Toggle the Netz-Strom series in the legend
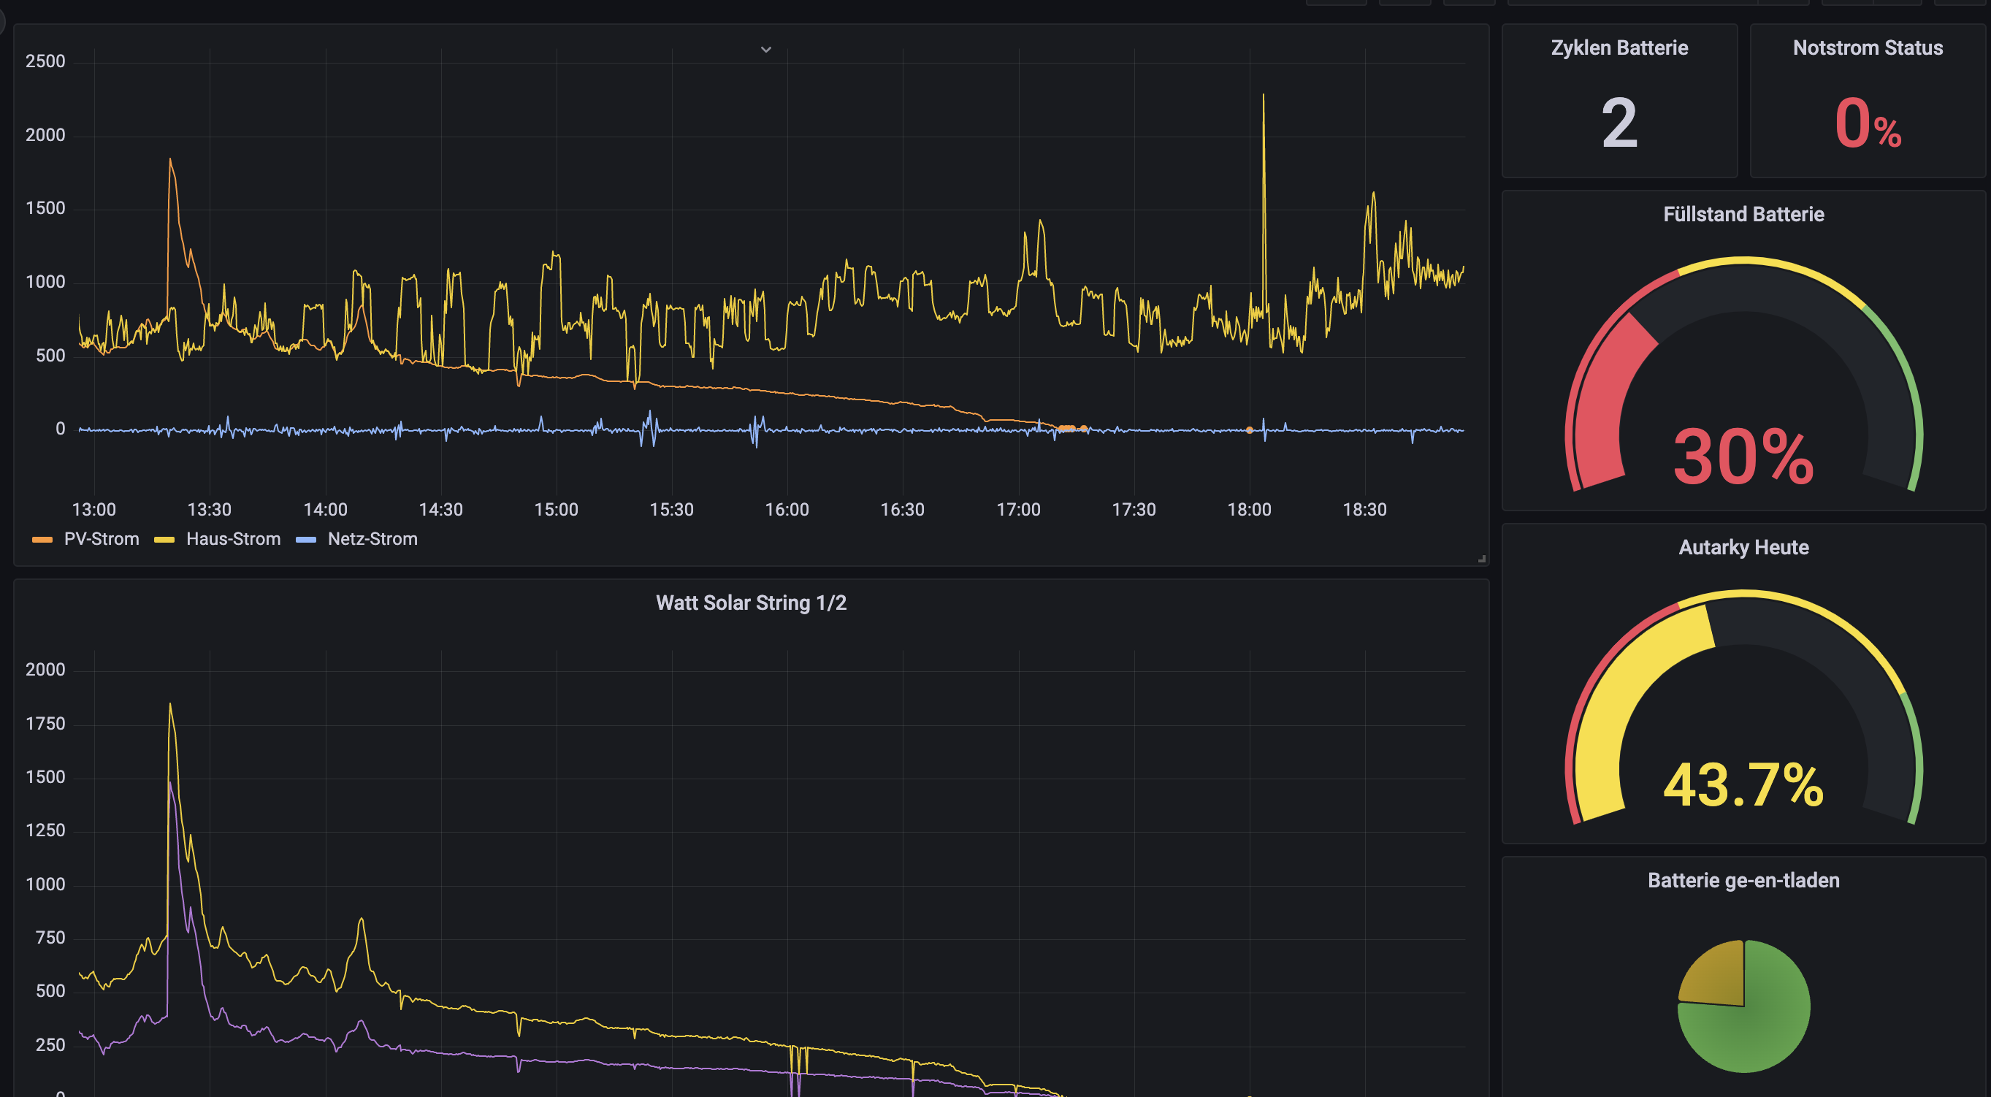The image size is (1991, 1097). (x=372, y=539)
